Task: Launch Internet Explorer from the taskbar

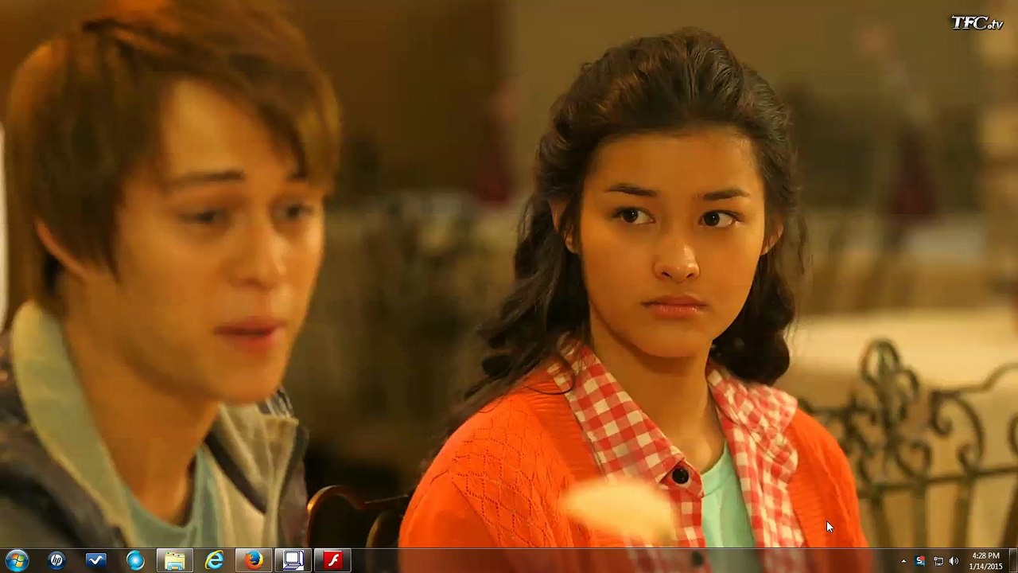Action: (215, 560)
